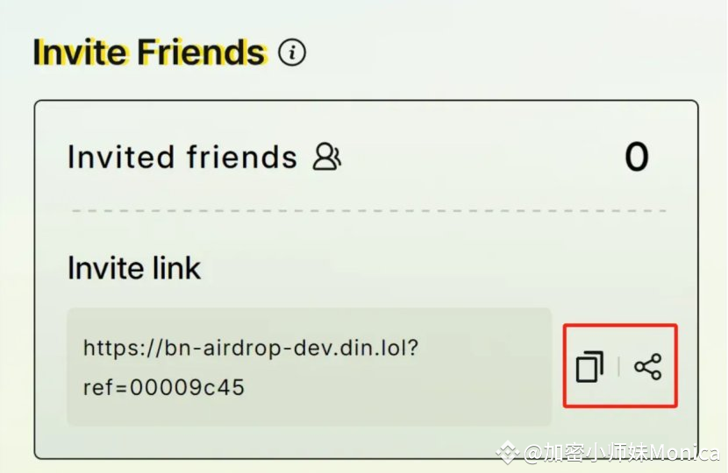Click the Invite link label

point(134,268)
